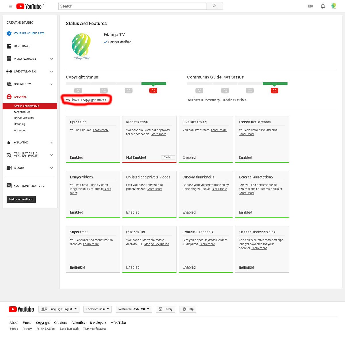Expand the Community section
The width and height of the screenshot is (345, 338).
tap(51, 84)
